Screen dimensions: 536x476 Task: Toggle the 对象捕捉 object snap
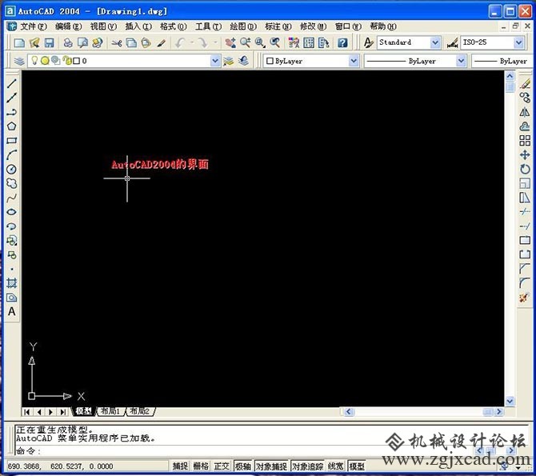click(272, 466)
